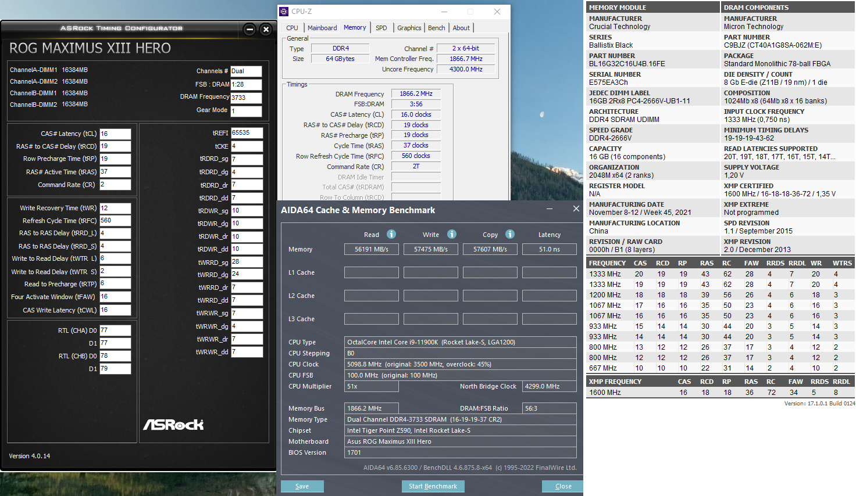Minimize the AIDA64 Cache & Memory Benchmark window
This screenshot has height=496, width=856.
[550, 209]
